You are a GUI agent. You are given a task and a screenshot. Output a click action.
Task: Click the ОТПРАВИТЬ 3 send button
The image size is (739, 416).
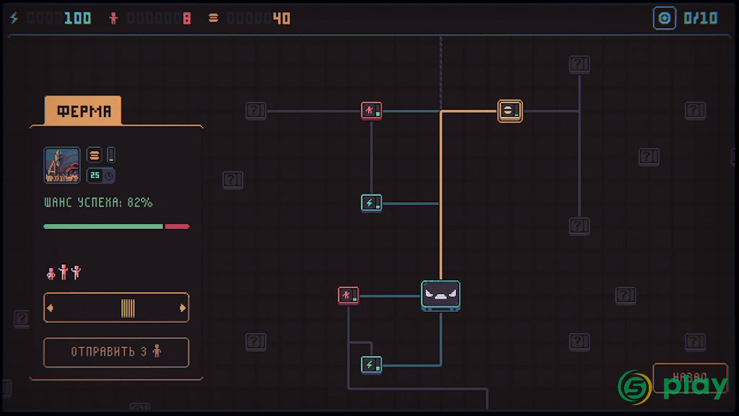116,352
